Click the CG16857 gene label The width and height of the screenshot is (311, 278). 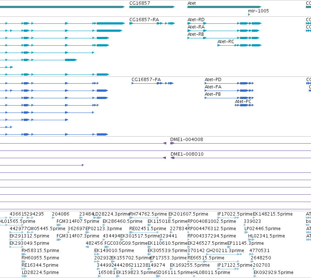point(140,3)
